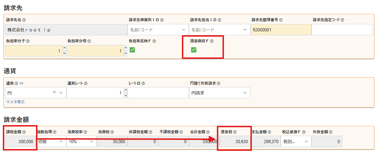Clear the 通貨 selection with X icon
This screenshot has width=379, height=154.
click(x=54, y=93)
